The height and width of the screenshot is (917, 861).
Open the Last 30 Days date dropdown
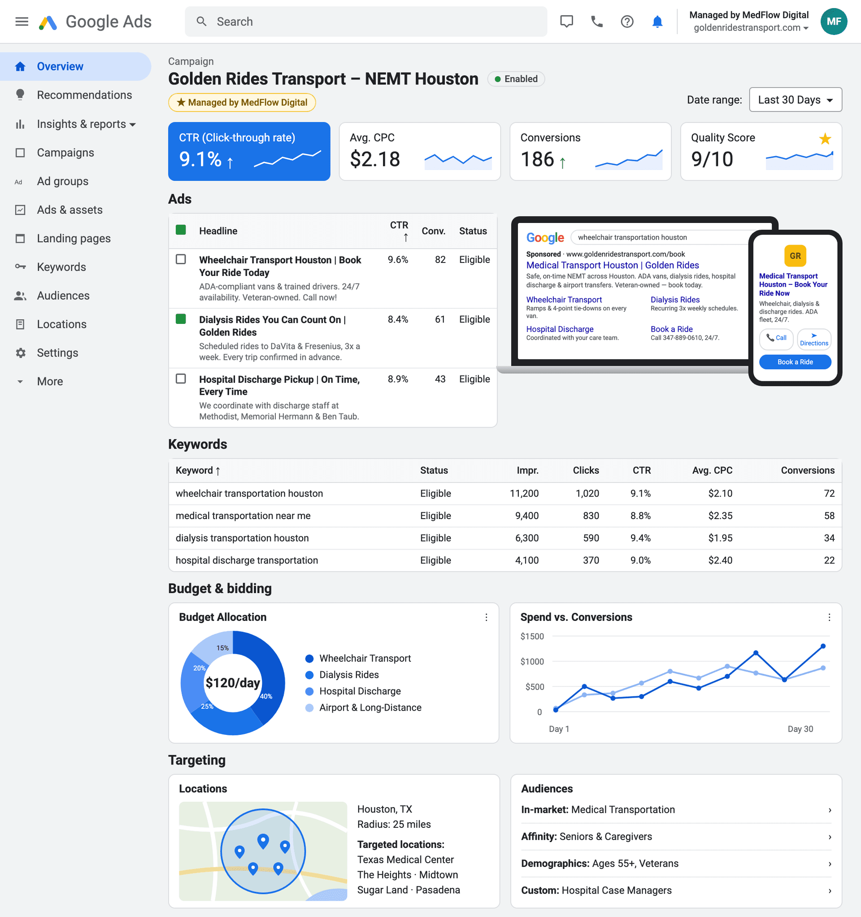796,100
